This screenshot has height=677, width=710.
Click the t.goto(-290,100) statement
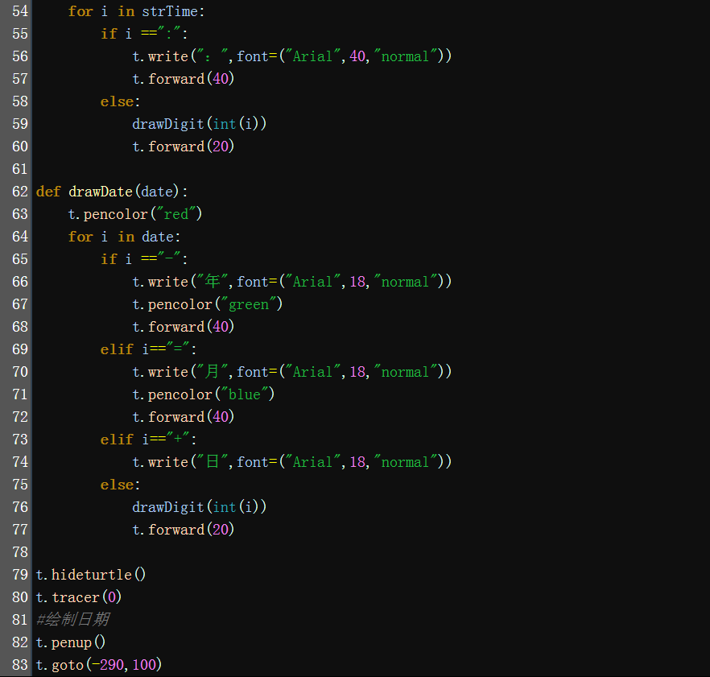(x=99, y=665)
